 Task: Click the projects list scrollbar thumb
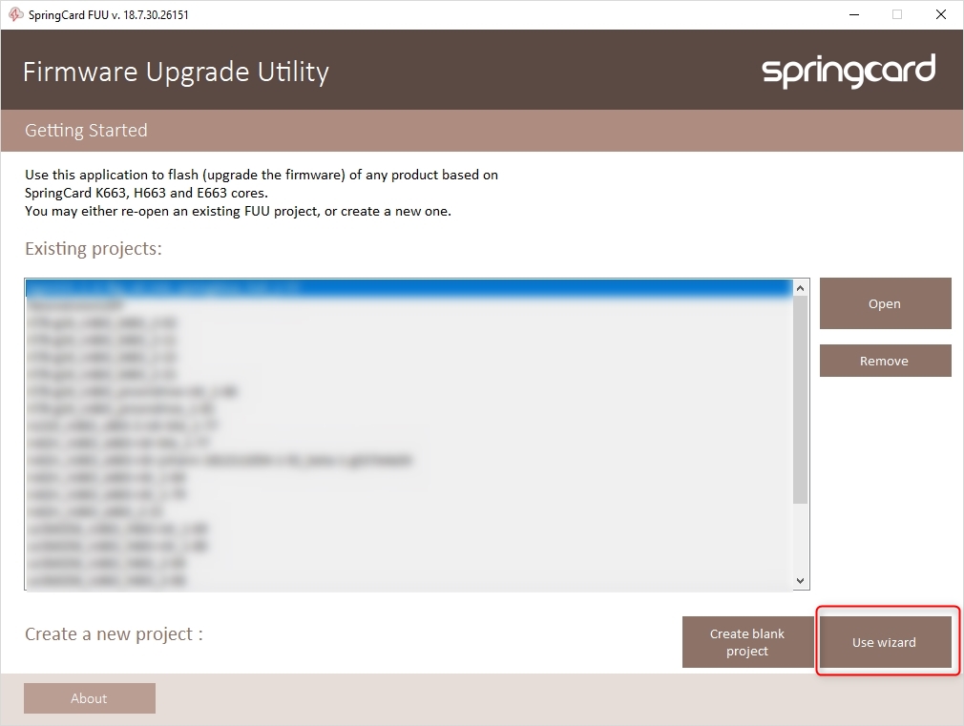click(x=801, y=400)
